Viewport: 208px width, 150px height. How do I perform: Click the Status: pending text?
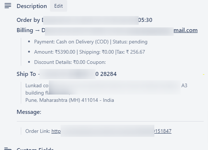[x=130, y=42]
